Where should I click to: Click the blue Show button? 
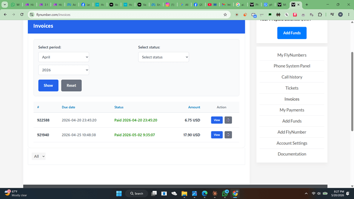(48, 86)
